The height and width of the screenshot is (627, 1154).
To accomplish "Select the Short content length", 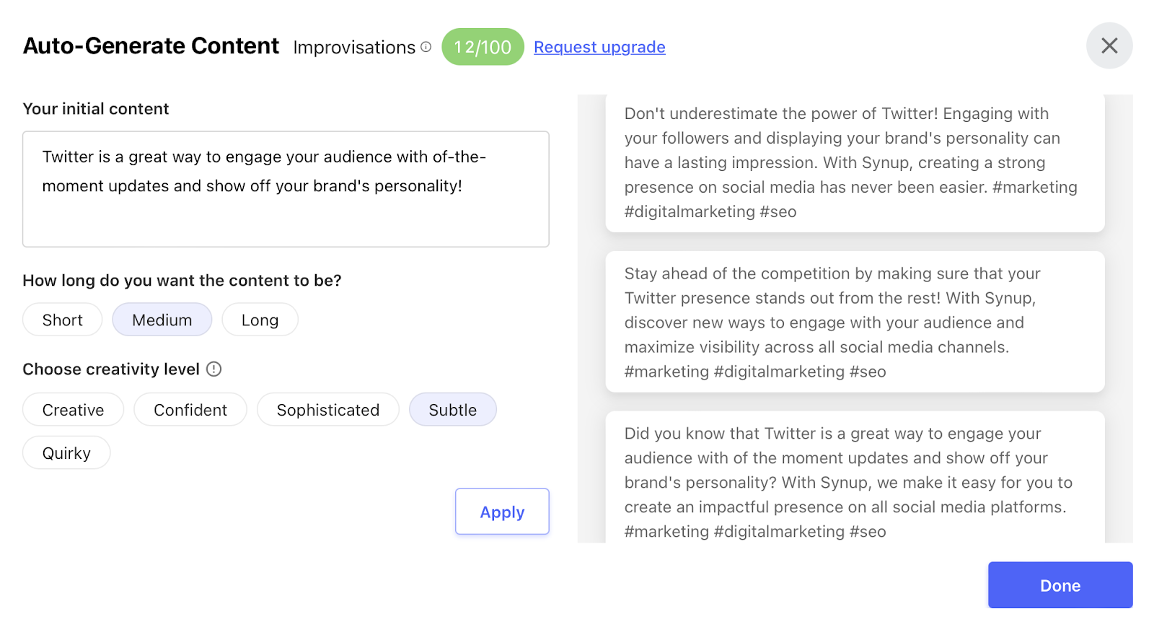I will coord(63,320).
